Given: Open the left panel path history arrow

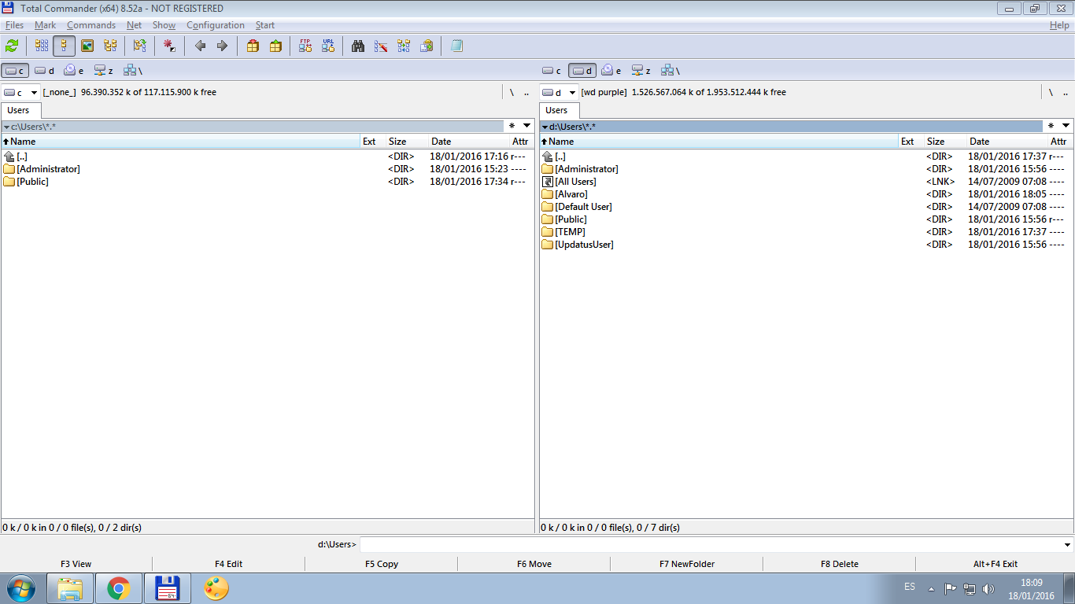Looking at the screenshot, I should point(527,126).
